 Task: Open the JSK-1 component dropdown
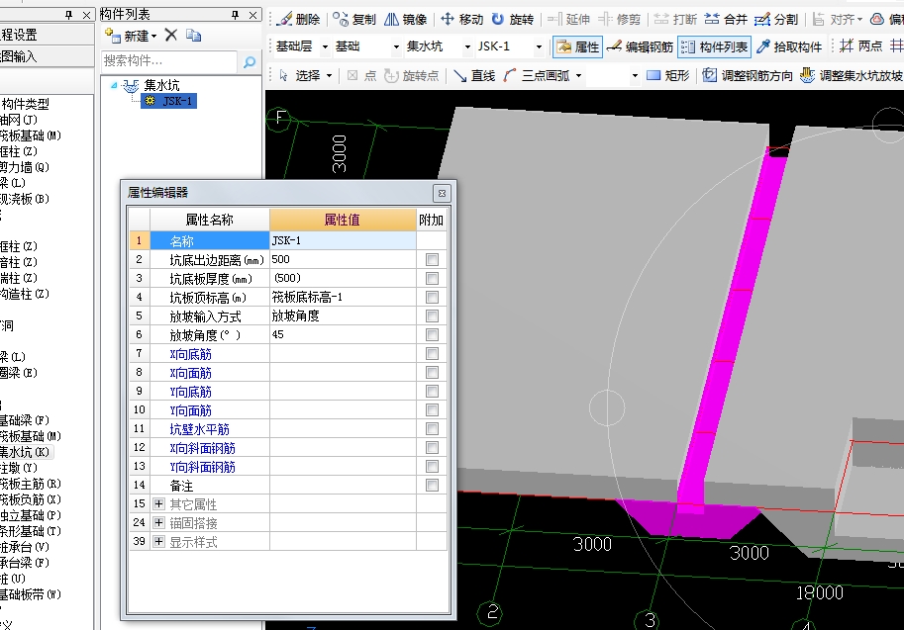[x=539, y=46]
